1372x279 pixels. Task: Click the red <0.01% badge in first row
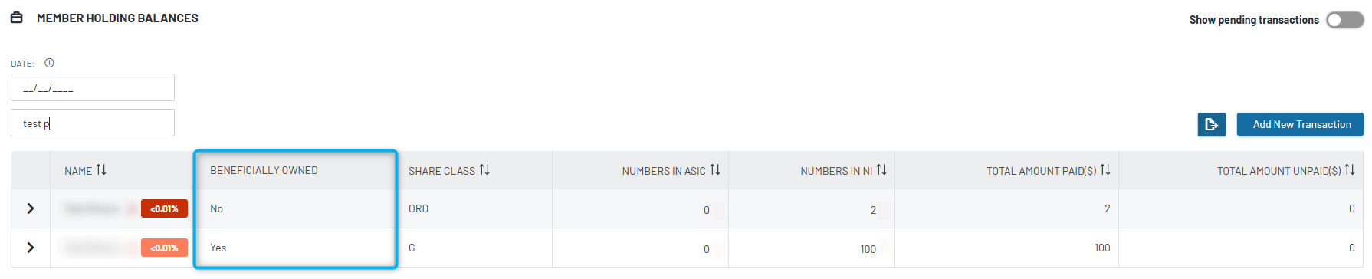click(x=164, y=208)
